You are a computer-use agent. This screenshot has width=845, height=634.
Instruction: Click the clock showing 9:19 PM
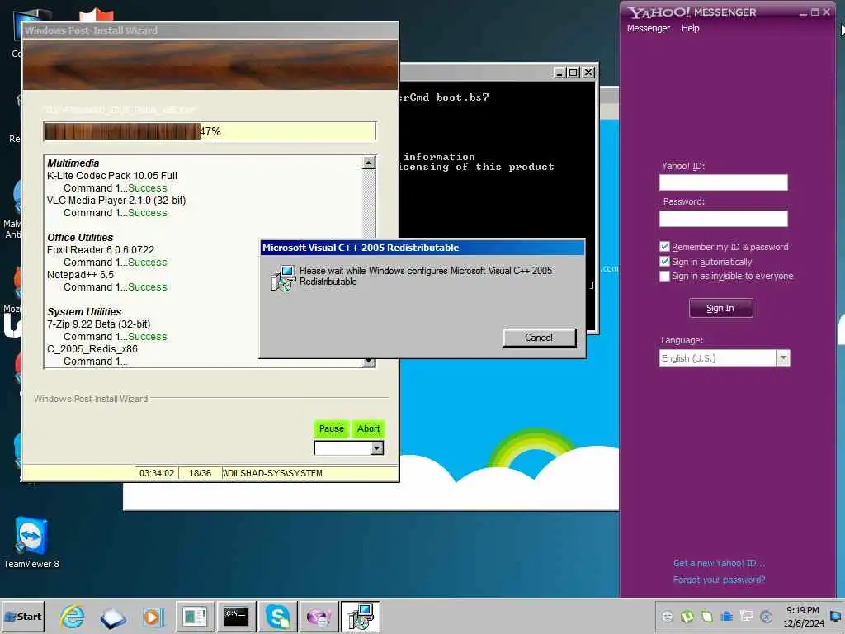pyautogui.click(x=802, y=610)
